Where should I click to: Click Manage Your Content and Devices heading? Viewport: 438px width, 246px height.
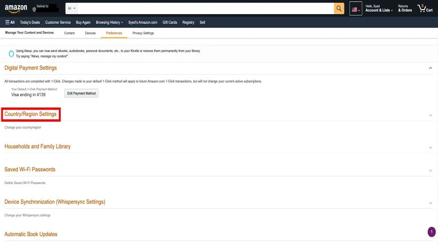(29, 33)
